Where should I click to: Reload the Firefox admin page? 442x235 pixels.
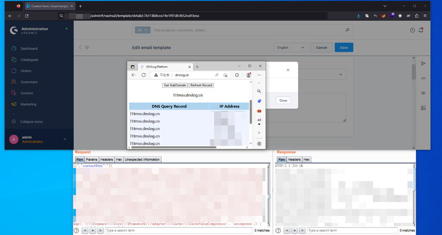(x=27, y=16)
